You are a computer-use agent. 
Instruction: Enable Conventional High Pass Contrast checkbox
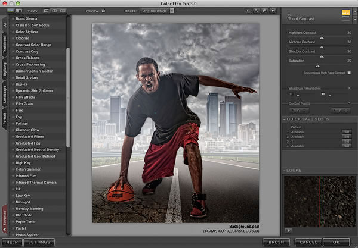coord(348,73)
